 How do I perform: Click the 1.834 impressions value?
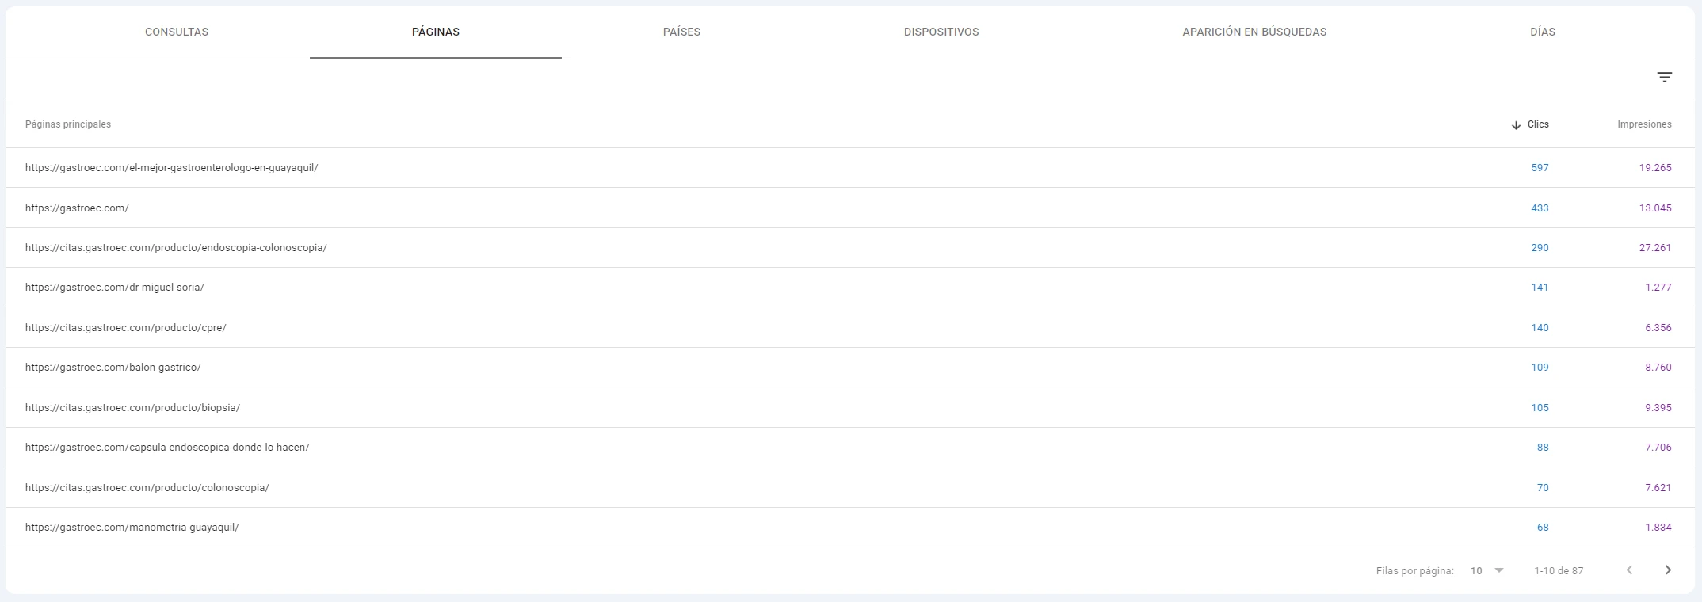[x=1658, y=528]
